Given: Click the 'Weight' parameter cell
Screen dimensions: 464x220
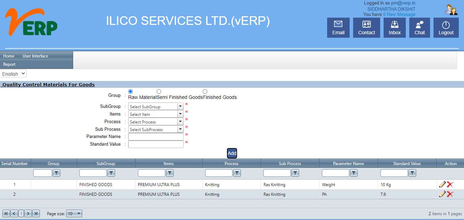Looking at the screenshot, I should (348, 185).
